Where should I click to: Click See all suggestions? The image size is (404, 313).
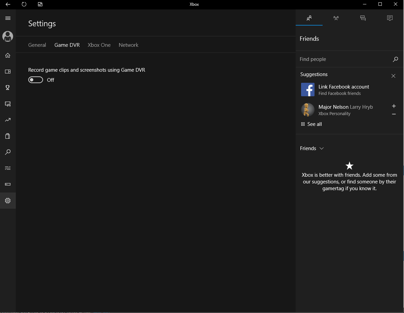311,124
